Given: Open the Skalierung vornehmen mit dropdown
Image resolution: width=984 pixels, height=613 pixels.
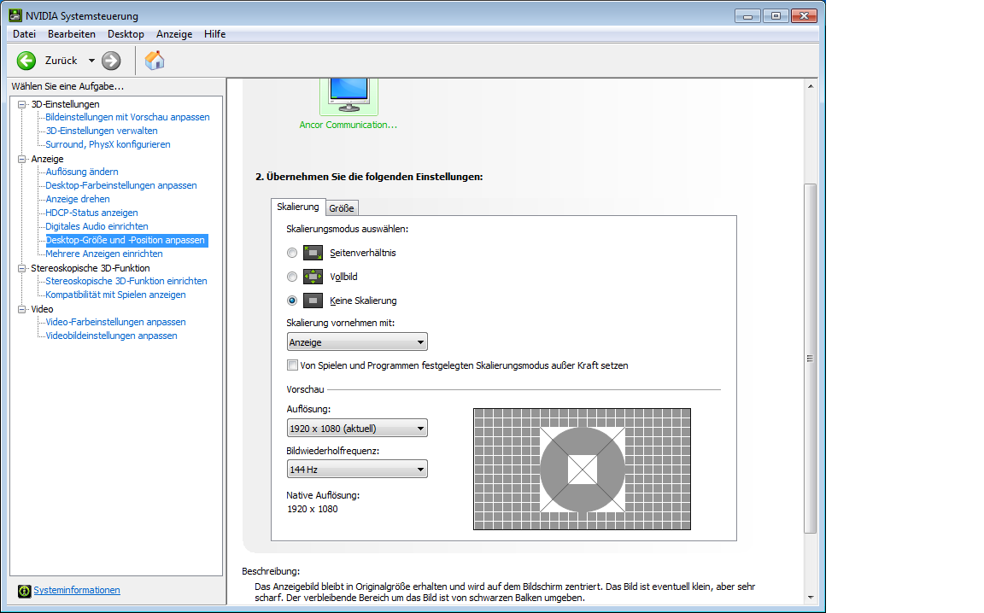Looking at the screenshot, I should coord(357,342).
